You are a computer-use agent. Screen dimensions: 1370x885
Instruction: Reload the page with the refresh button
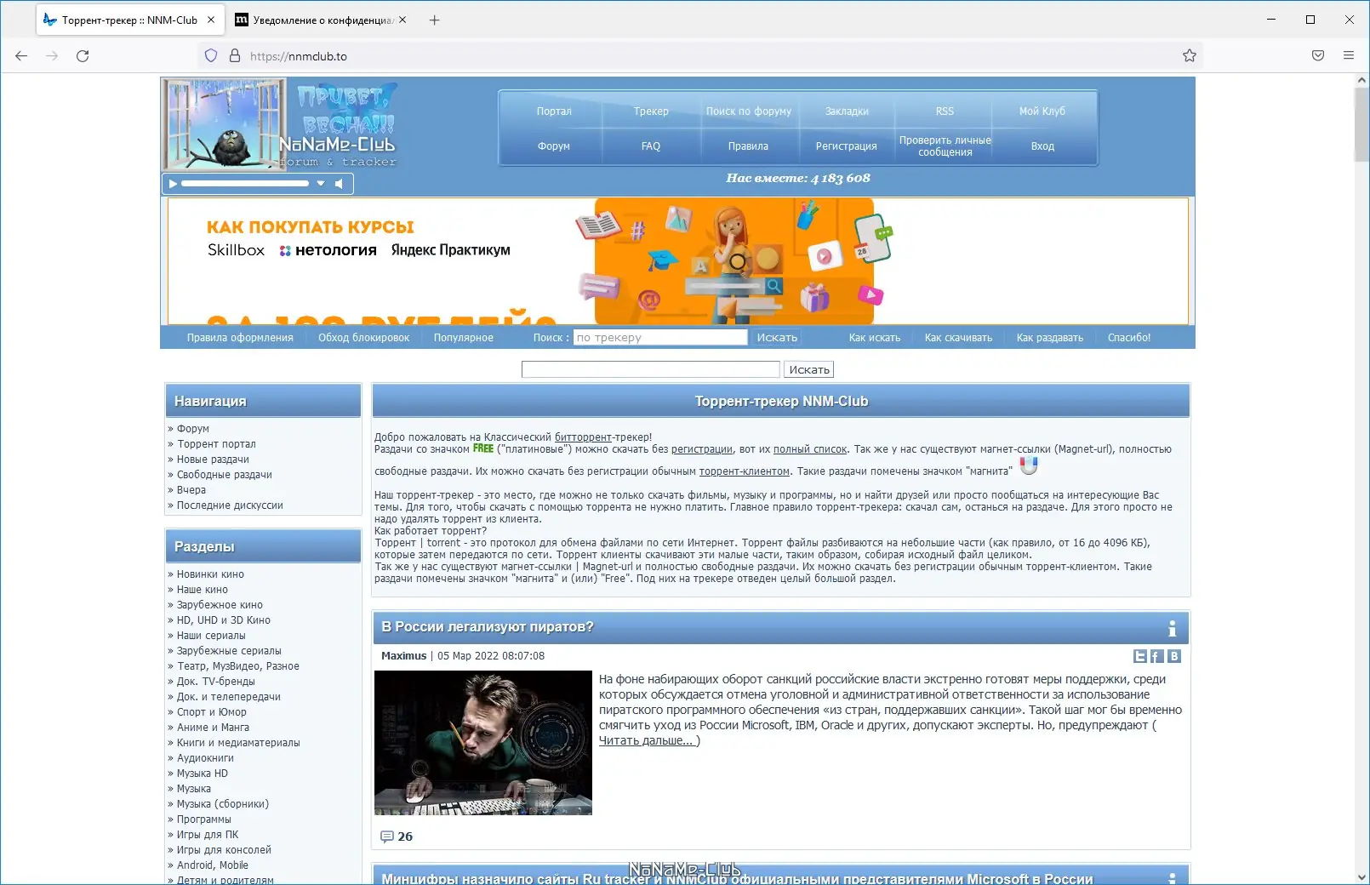tap(83, 56)
